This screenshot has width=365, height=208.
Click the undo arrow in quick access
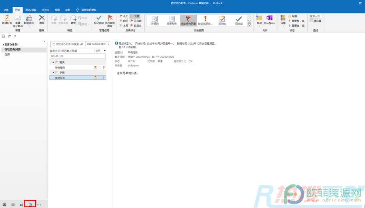point(9,36)
